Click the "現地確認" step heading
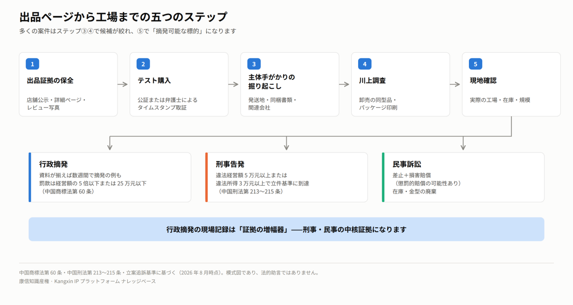The width and height of the screenshot is (573, 305). click(x=483, y=81)
